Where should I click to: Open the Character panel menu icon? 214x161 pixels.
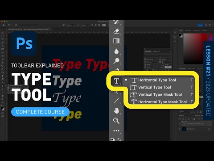pyautogui.click(x=170, y=51)
